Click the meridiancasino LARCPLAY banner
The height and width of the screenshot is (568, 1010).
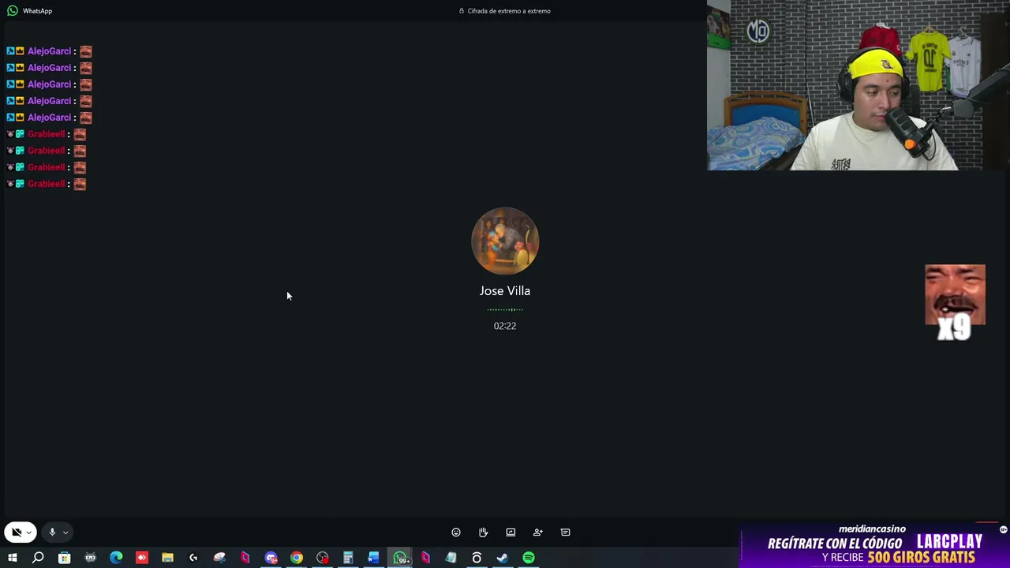(x=874, y=545)
